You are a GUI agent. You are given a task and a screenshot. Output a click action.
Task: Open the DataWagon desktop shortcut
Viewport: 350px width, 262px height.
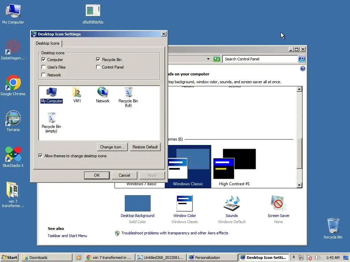click(13, 50)
